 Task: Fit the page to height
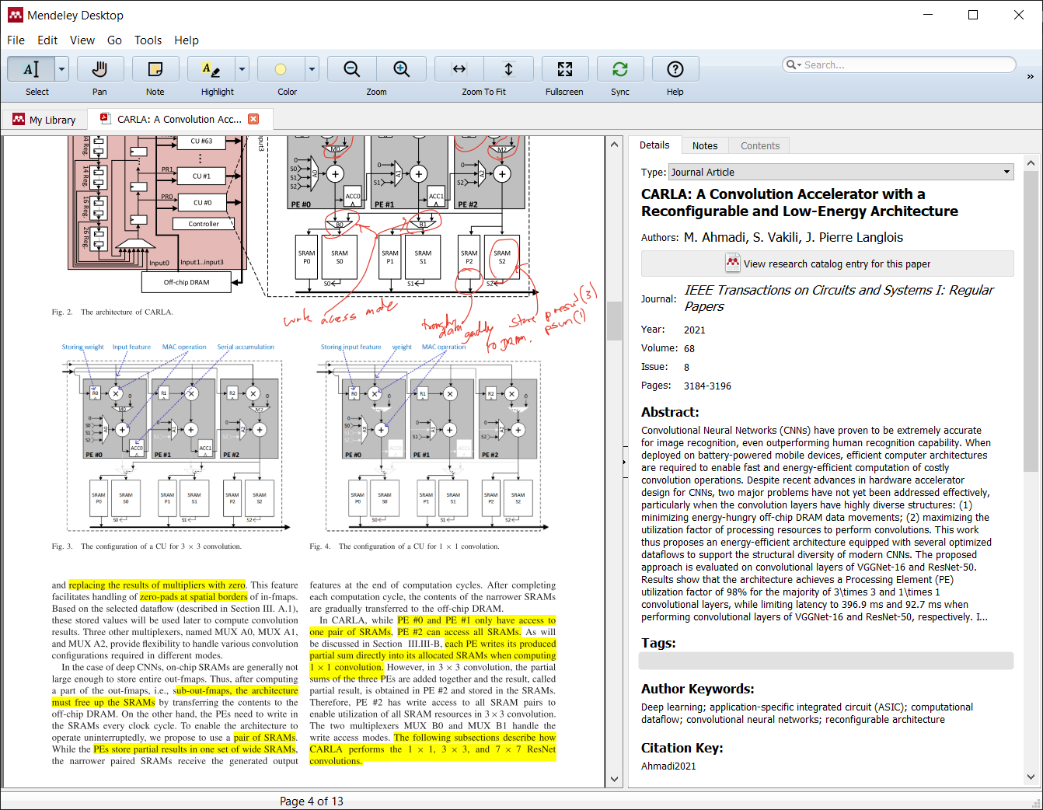(x=508, y=69)
